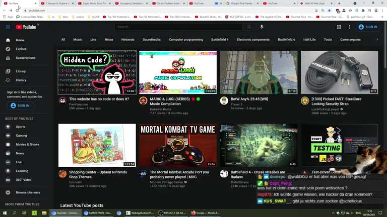Open PwnFunction channel link
This screenshot has width=387, height=217.
[79, 104]
